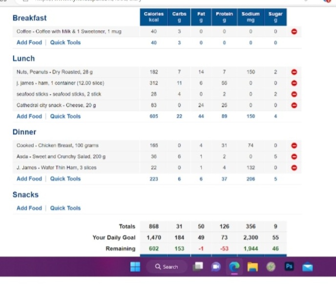Click the Fat g column header
The image size is (336, 293).
[201, 17]
